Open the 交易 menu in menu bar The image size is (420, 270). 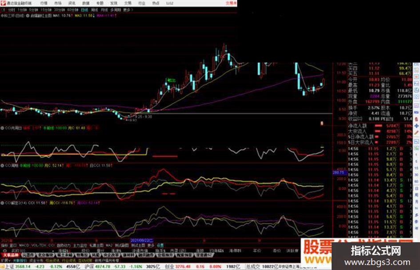point(128,3)
